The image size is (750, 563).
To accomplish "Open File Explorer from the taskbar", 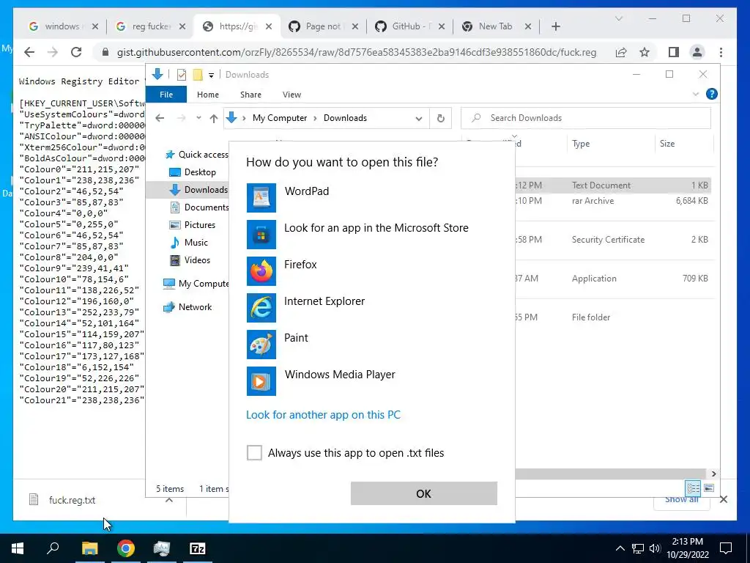I will click(x=89, y=548).
